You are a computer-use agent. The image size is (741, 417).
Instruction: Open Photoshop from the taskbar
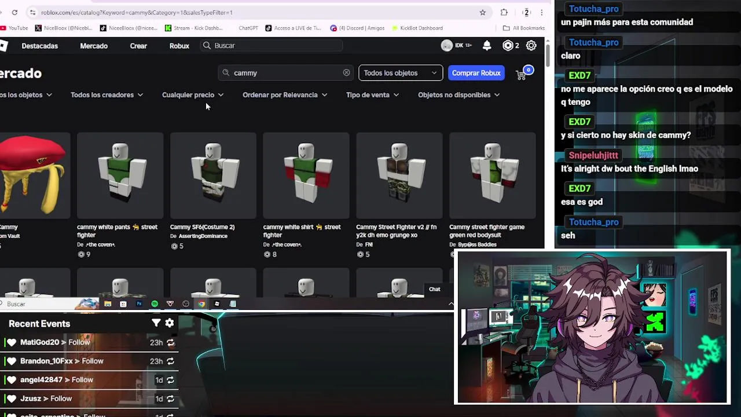pos(139,303)
